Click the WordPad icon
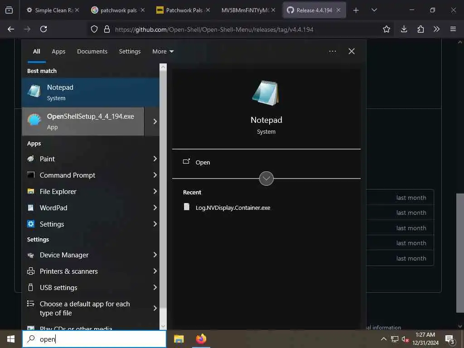This screenshot has width=464, height=348. tap(31, 208)
